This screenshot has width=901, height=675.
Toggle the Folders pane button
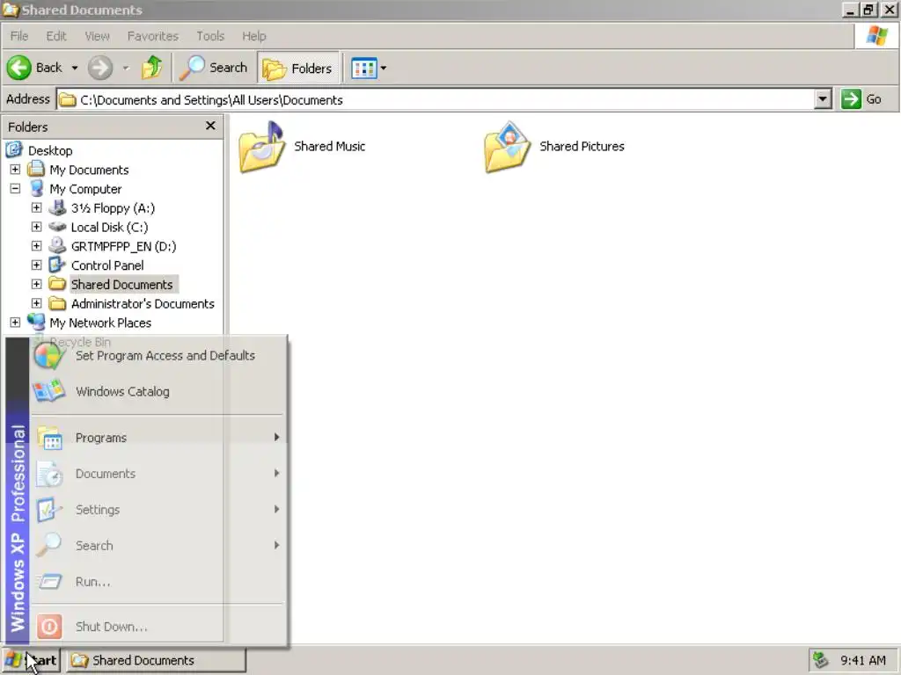click(x=297, y=69)
